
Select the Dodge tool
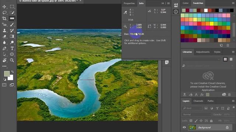click(12, 43)
